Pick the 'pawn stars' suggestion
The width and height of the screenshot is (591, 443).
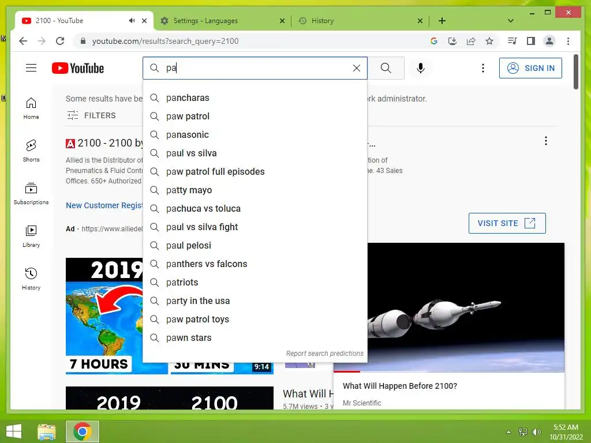pyautogui.click(x=255, y=338)
